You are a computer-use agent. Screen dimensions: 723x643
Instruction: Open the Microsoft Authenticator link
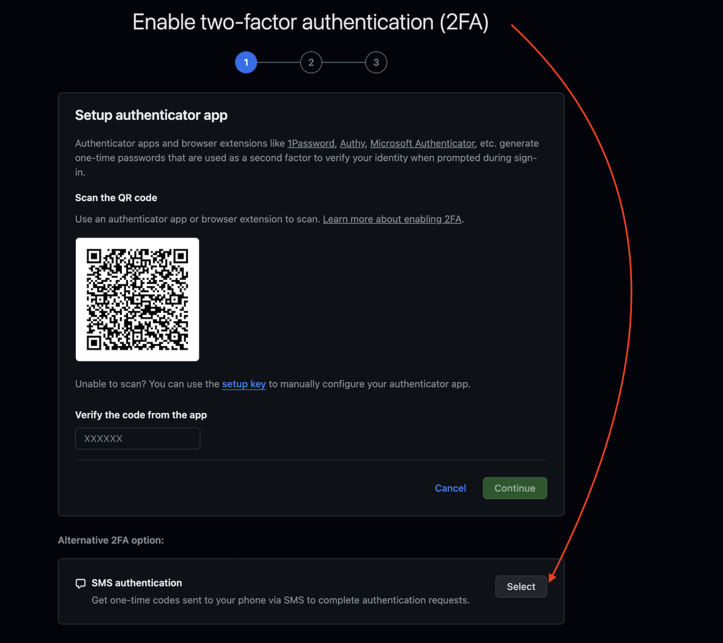[x=422, y=143]
